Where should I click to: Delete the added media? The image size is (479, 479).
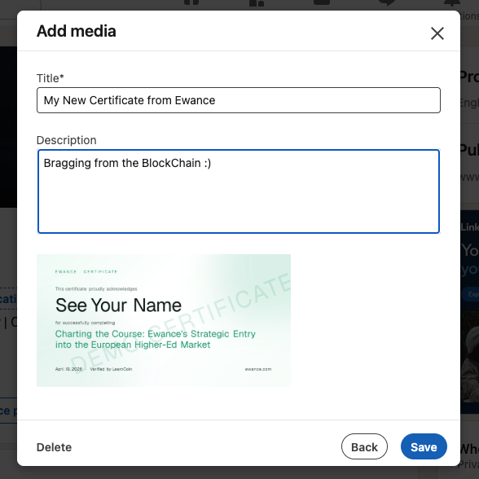54,447
